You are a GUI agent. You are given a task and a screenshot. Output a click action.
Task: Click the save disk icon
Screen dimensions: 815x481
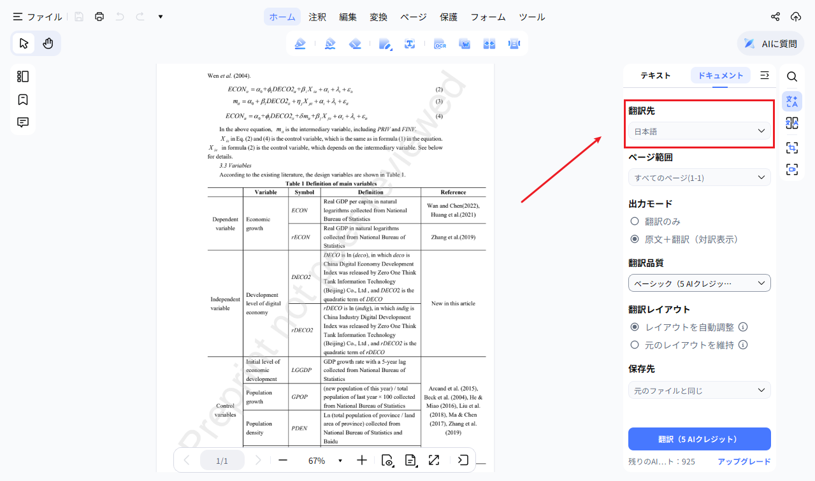coord(79,17)
